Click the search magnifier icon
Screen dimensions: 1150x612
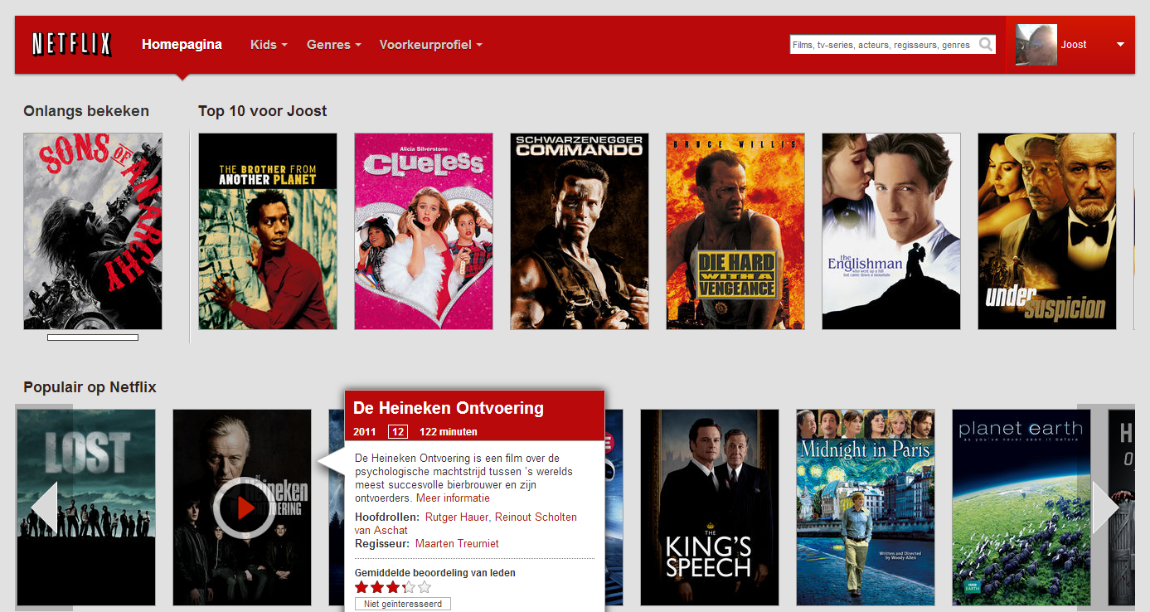point(986,44)
